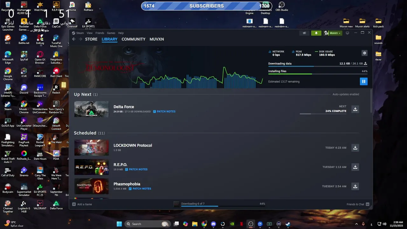Open Muvxn account dropdown

point(333,33)
